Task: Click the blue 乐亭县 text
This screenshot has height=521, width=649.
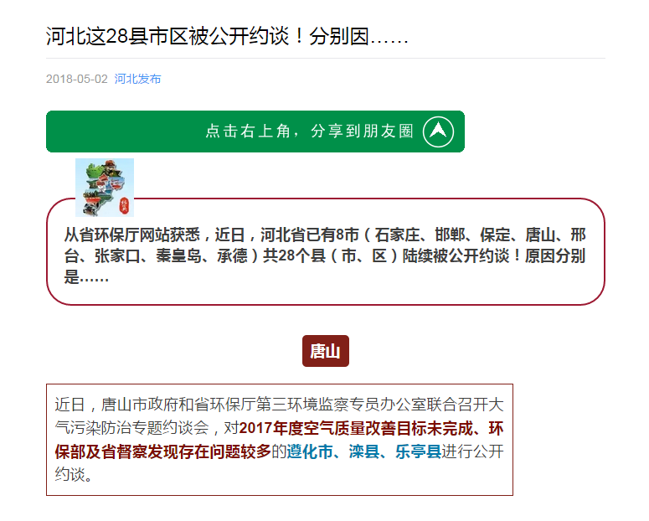Action: 418,451
